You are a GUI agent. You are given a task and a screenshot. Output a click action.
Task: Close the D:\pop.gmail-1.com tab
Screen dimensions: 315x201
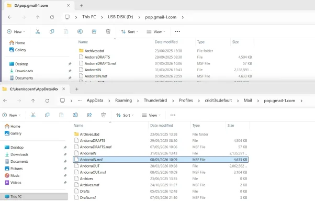[69, 5]
